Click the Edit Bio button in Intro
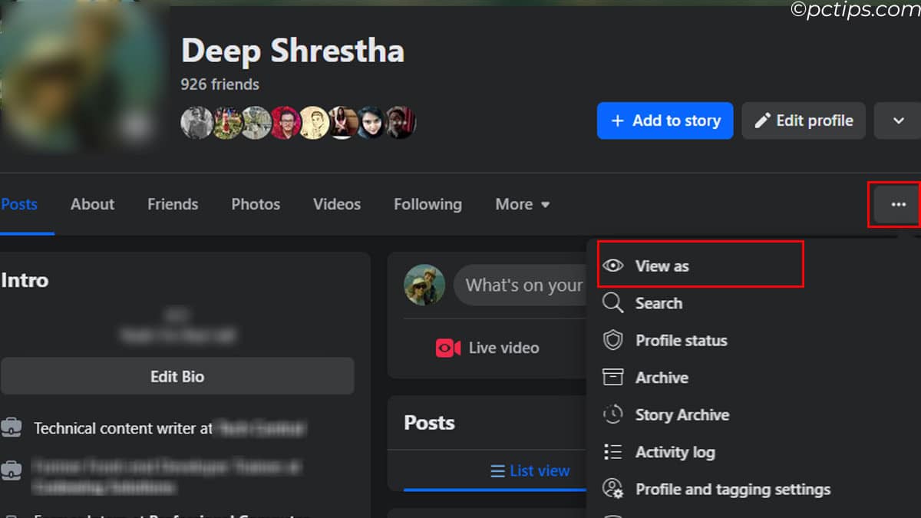This screenshot has width=921, height=518. pyautogui.click(x=177, y=377)
